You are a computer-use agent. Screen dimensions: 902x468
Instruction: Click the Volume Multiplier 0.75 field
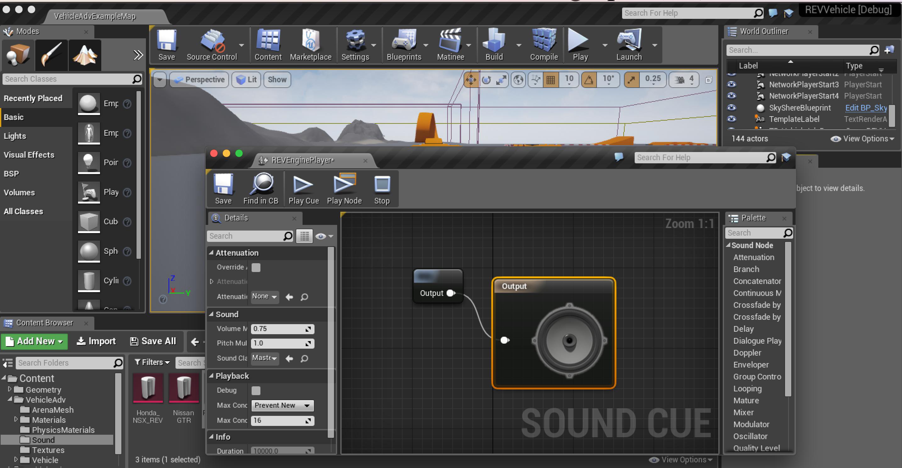[x=278, y=329]
